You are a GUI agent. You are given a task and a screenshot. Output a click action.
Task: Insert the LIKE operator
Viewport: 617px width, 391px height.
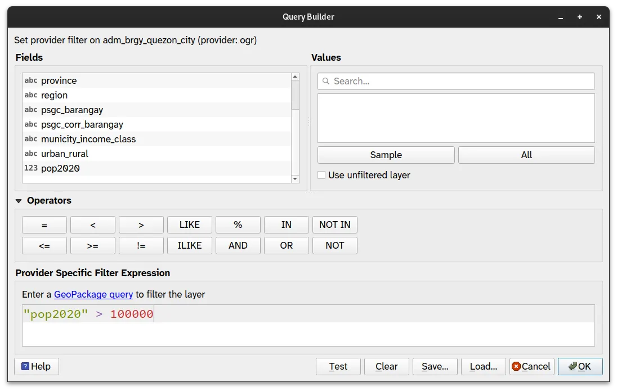(x=189, y=224)
